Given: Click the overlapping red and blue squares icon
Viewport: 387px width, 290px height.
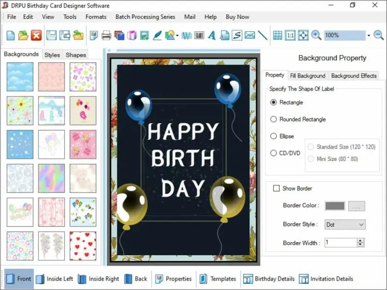Looking at the screenshot, I should pos(119,35).
